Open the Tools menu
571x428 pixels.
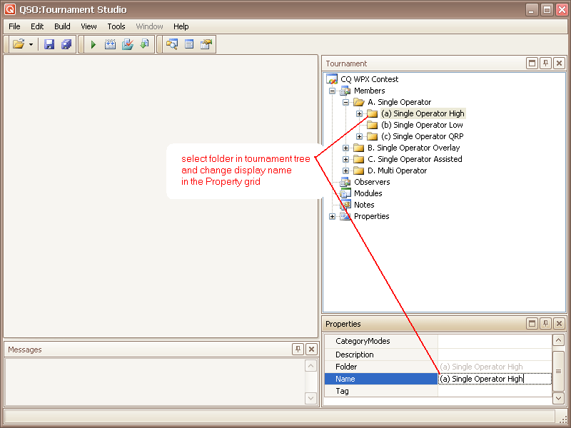coord(116,26)
